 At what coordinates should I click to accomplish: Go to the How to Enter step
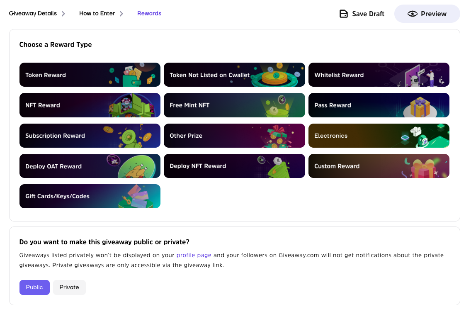(x=97, y=14)
